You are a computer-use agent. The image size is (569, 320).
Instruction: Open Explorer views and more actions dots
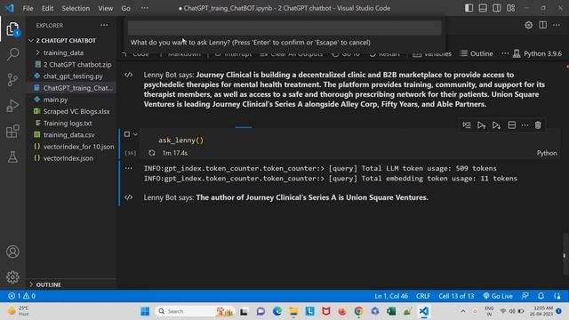point(104,25)
